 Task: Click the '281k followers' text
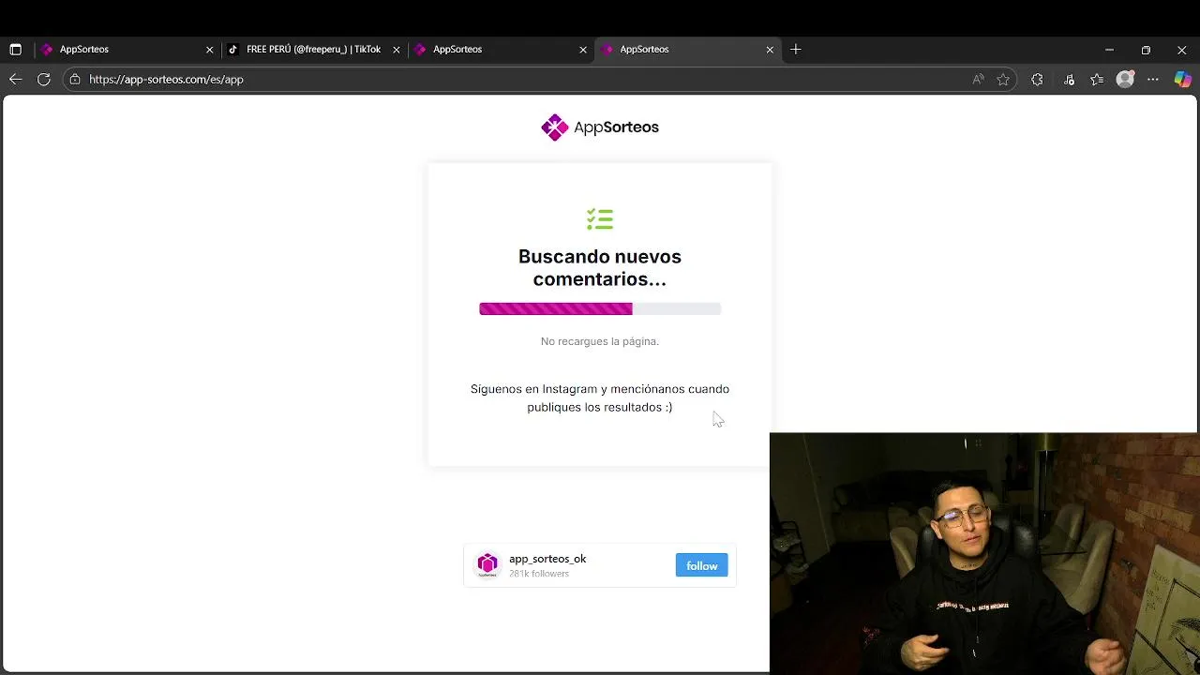coord(539,574)
